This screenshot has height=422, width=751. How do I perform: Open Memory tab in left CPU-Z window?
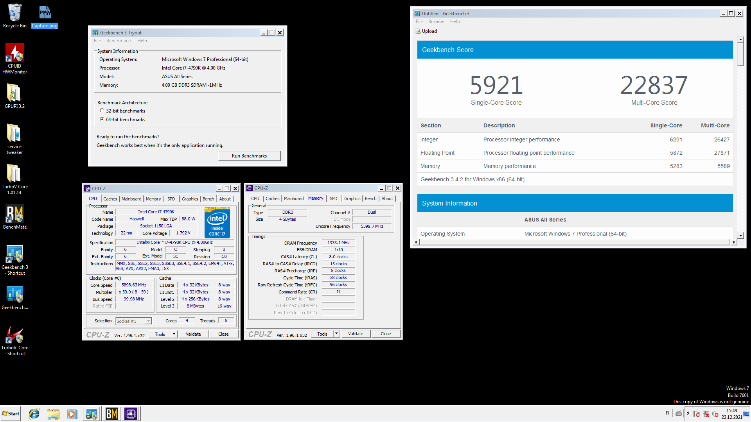(153, 199)
